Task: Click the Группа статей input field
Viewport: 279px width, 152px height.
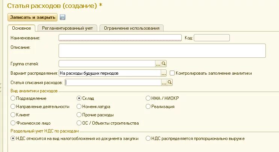Action: (x=107, y=64)
